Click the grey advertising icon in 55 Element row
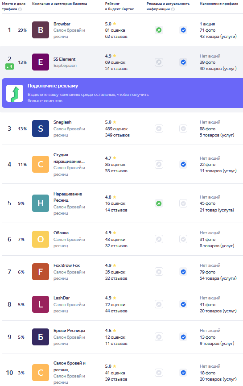 click(x=159, y=62)
